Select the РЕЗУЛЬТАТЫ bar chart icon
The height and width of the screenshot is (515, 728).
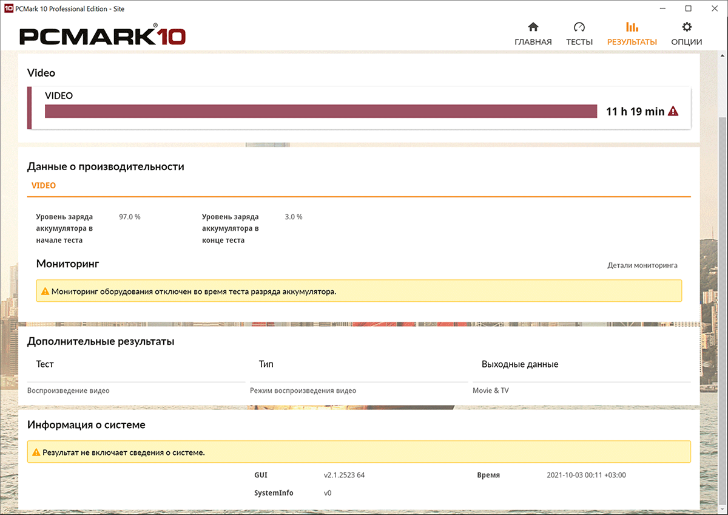(x=632, y=27)
